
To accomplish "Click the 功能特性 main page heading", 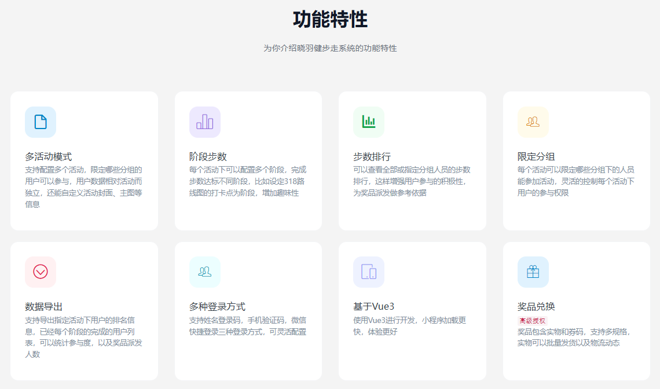I will click(330, 20).
